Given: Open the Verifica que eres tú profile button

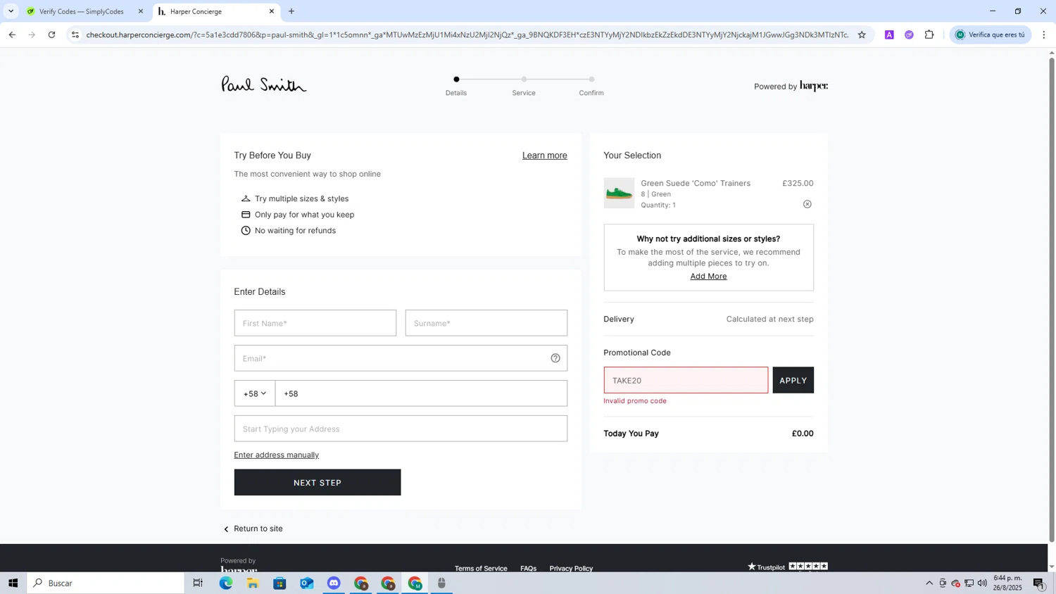Looking at the screenshot, I should pyautogui.click(x=990, y=34).
